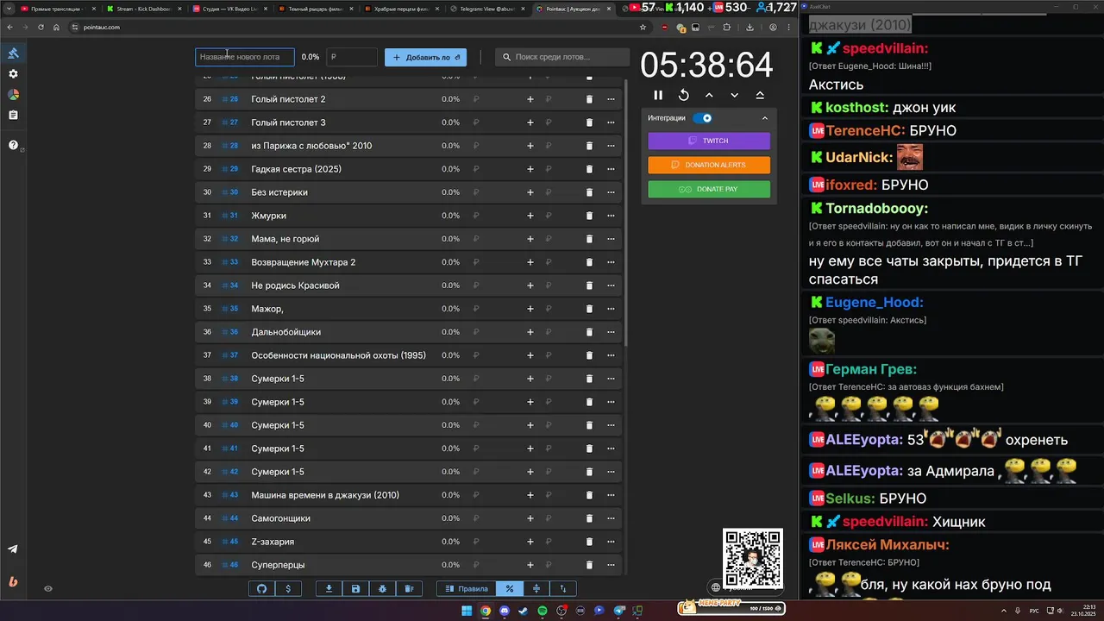Click lot id #37 link

tap(230, 355)
